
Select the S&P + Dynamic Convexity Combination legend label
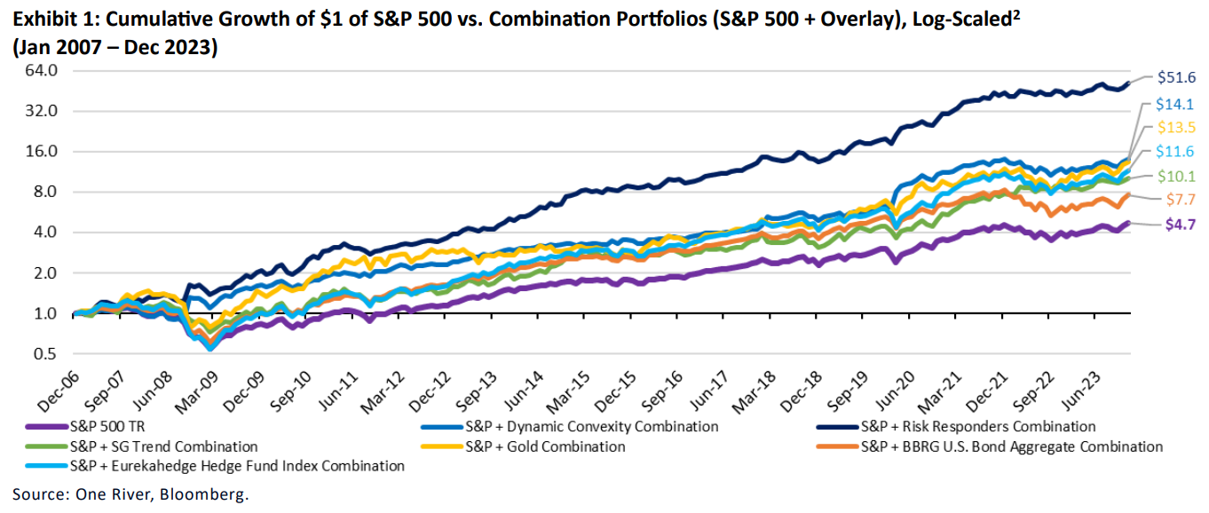(x=591, y=427)
